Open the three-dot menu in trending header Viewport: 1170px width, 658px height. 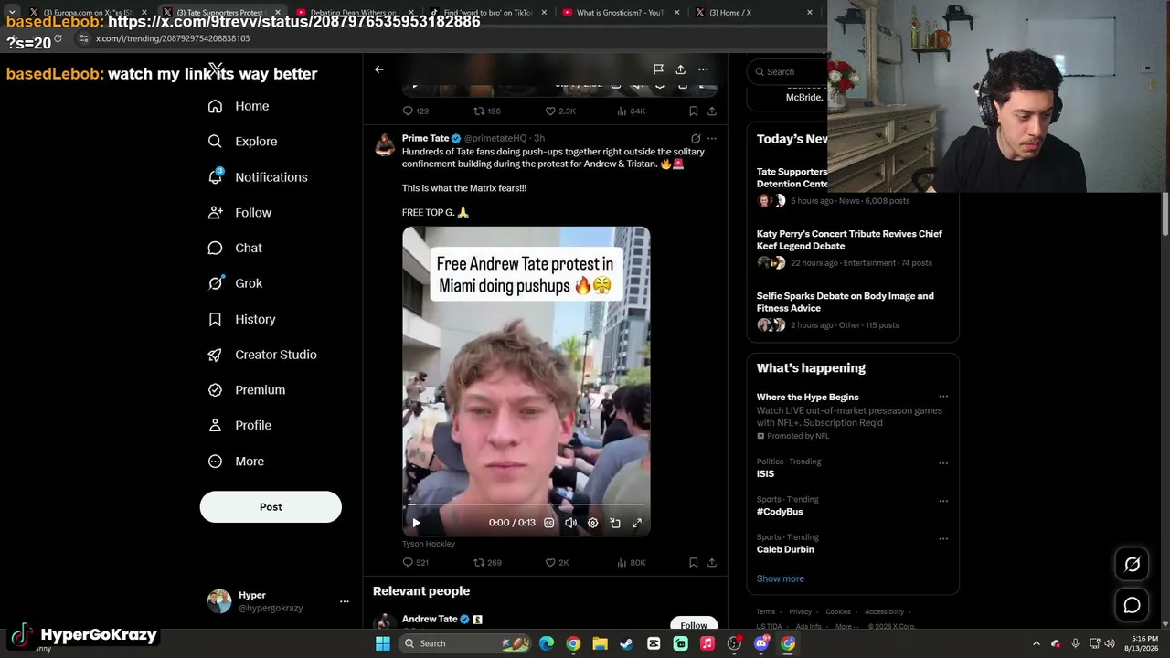[703, 69]
